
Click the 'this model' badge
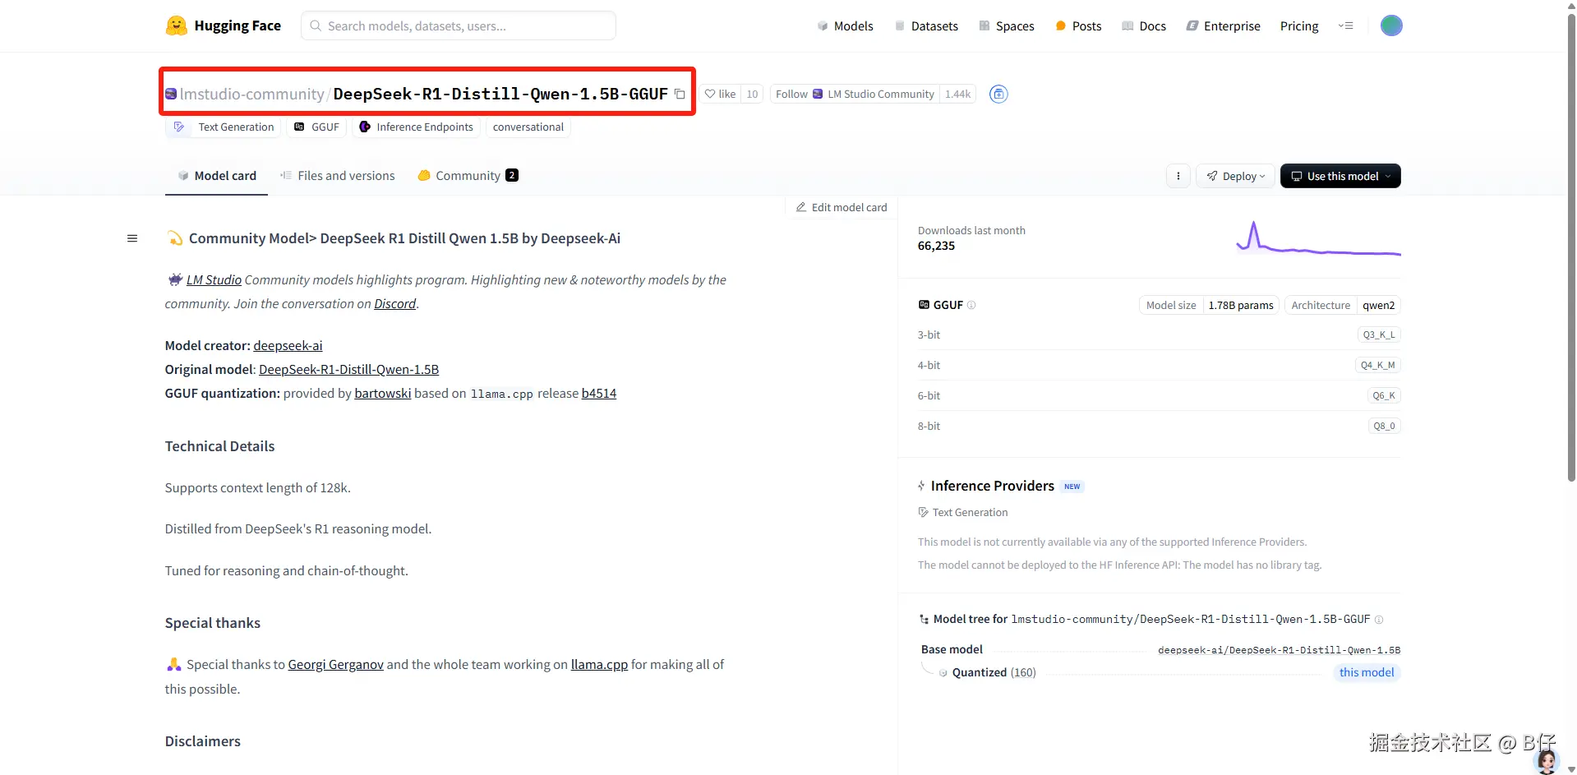click(1367, 672)
